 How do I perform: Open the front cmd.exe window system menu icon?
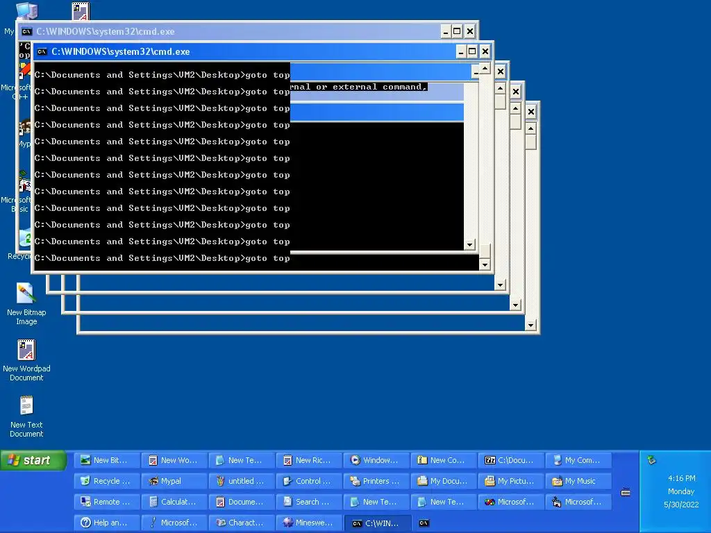click(x=42, y=51)
